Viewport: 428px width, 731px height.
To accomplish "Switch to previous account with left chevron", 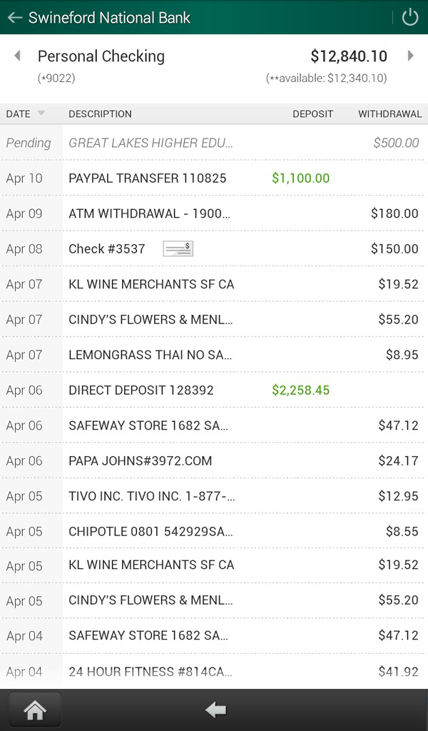I will [18, 56].
